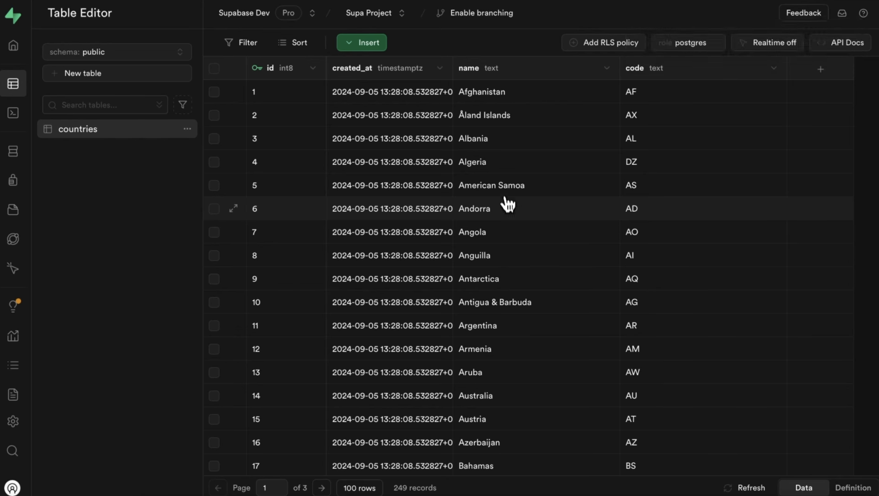This screenshot has height=496, width=879.
Task: Open the SQL Editor sidebar icon
Action: tap(13, 113)
